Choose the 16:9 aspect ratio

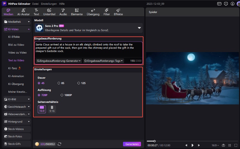click(x=42, y=109)
